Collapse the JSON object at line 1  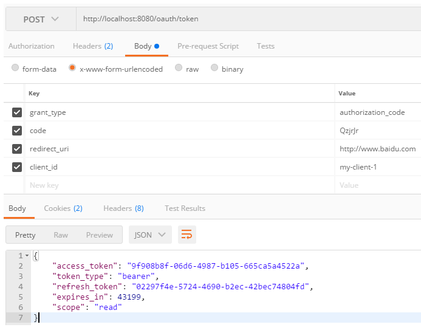coord(27,255)
